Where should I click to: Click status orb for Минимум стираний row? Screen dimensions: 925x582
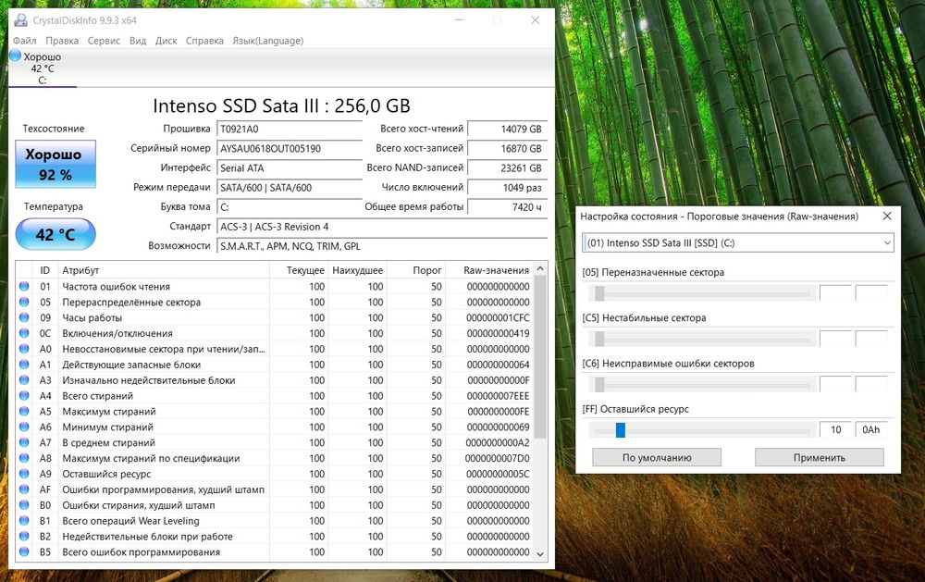[24, 427]
